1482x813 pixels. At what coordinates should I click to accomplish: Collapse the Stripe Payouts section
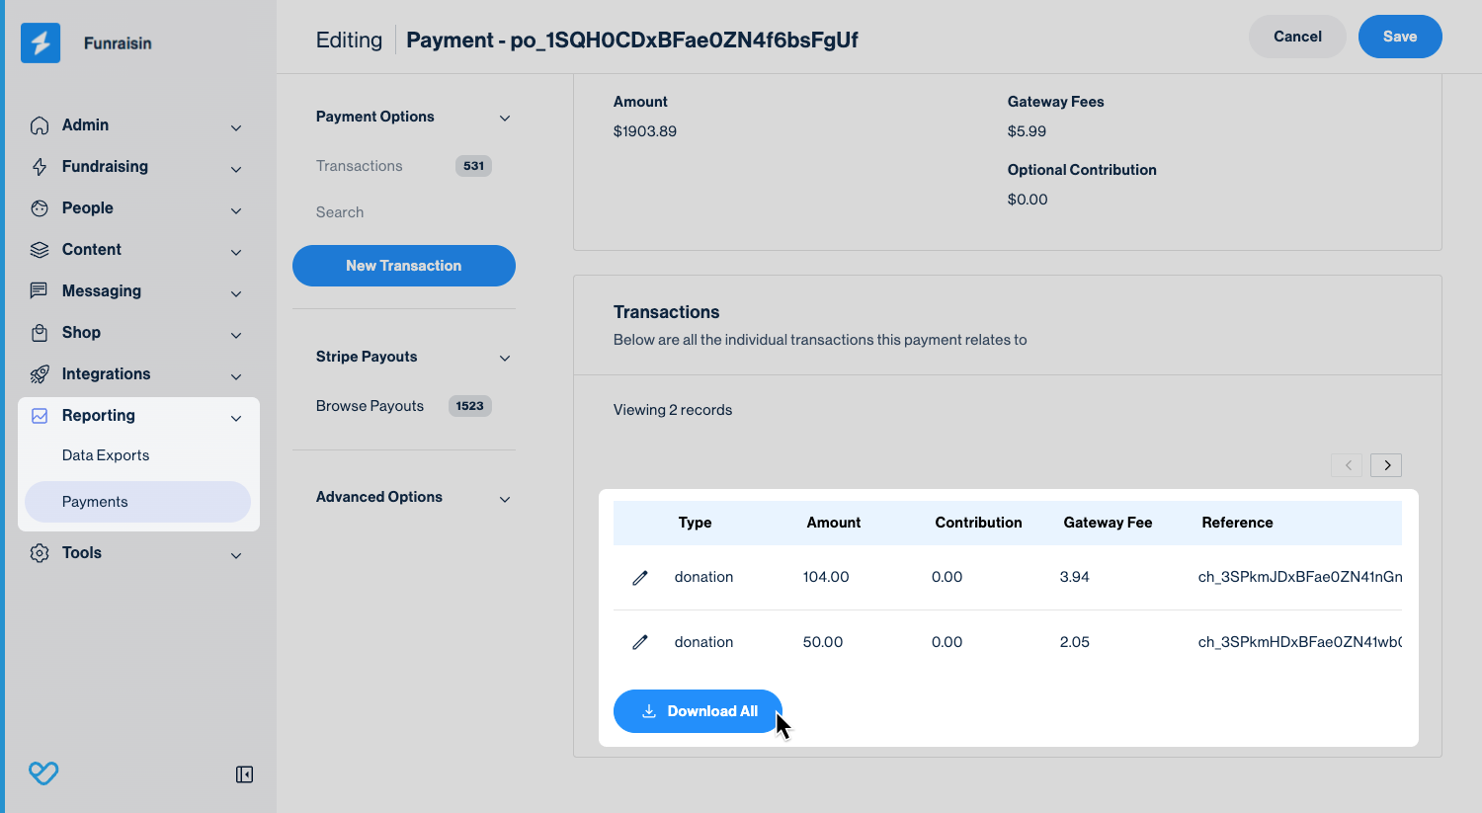(x=505, y=359)
